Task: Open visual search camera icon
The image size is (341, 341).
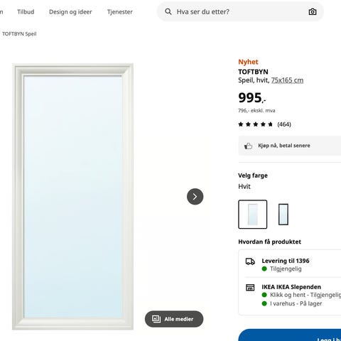Action: click(x=313, y=11)
